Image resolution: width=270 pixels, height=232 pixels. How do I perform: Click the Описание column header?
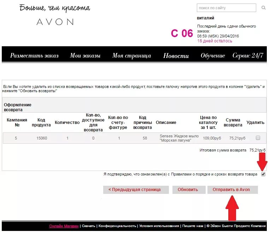(x=166, y=123)
